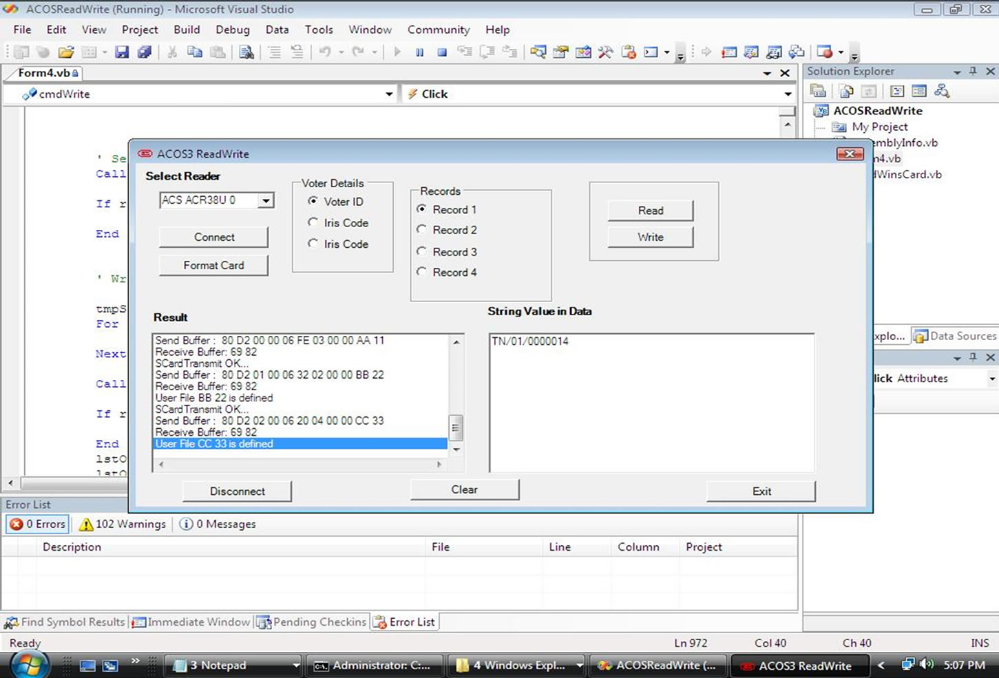The height and width of the screenshot is (678, 999).
Task: Click the Breakpoints window toolbar icon
Action: tap(824, 52)
